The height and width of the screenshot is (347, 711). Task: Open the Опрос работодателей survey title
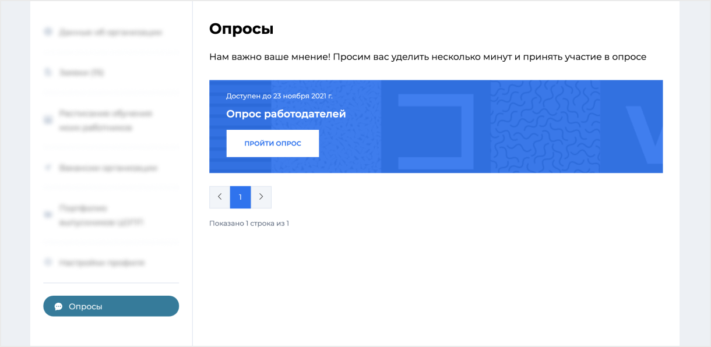pos(286,114)
